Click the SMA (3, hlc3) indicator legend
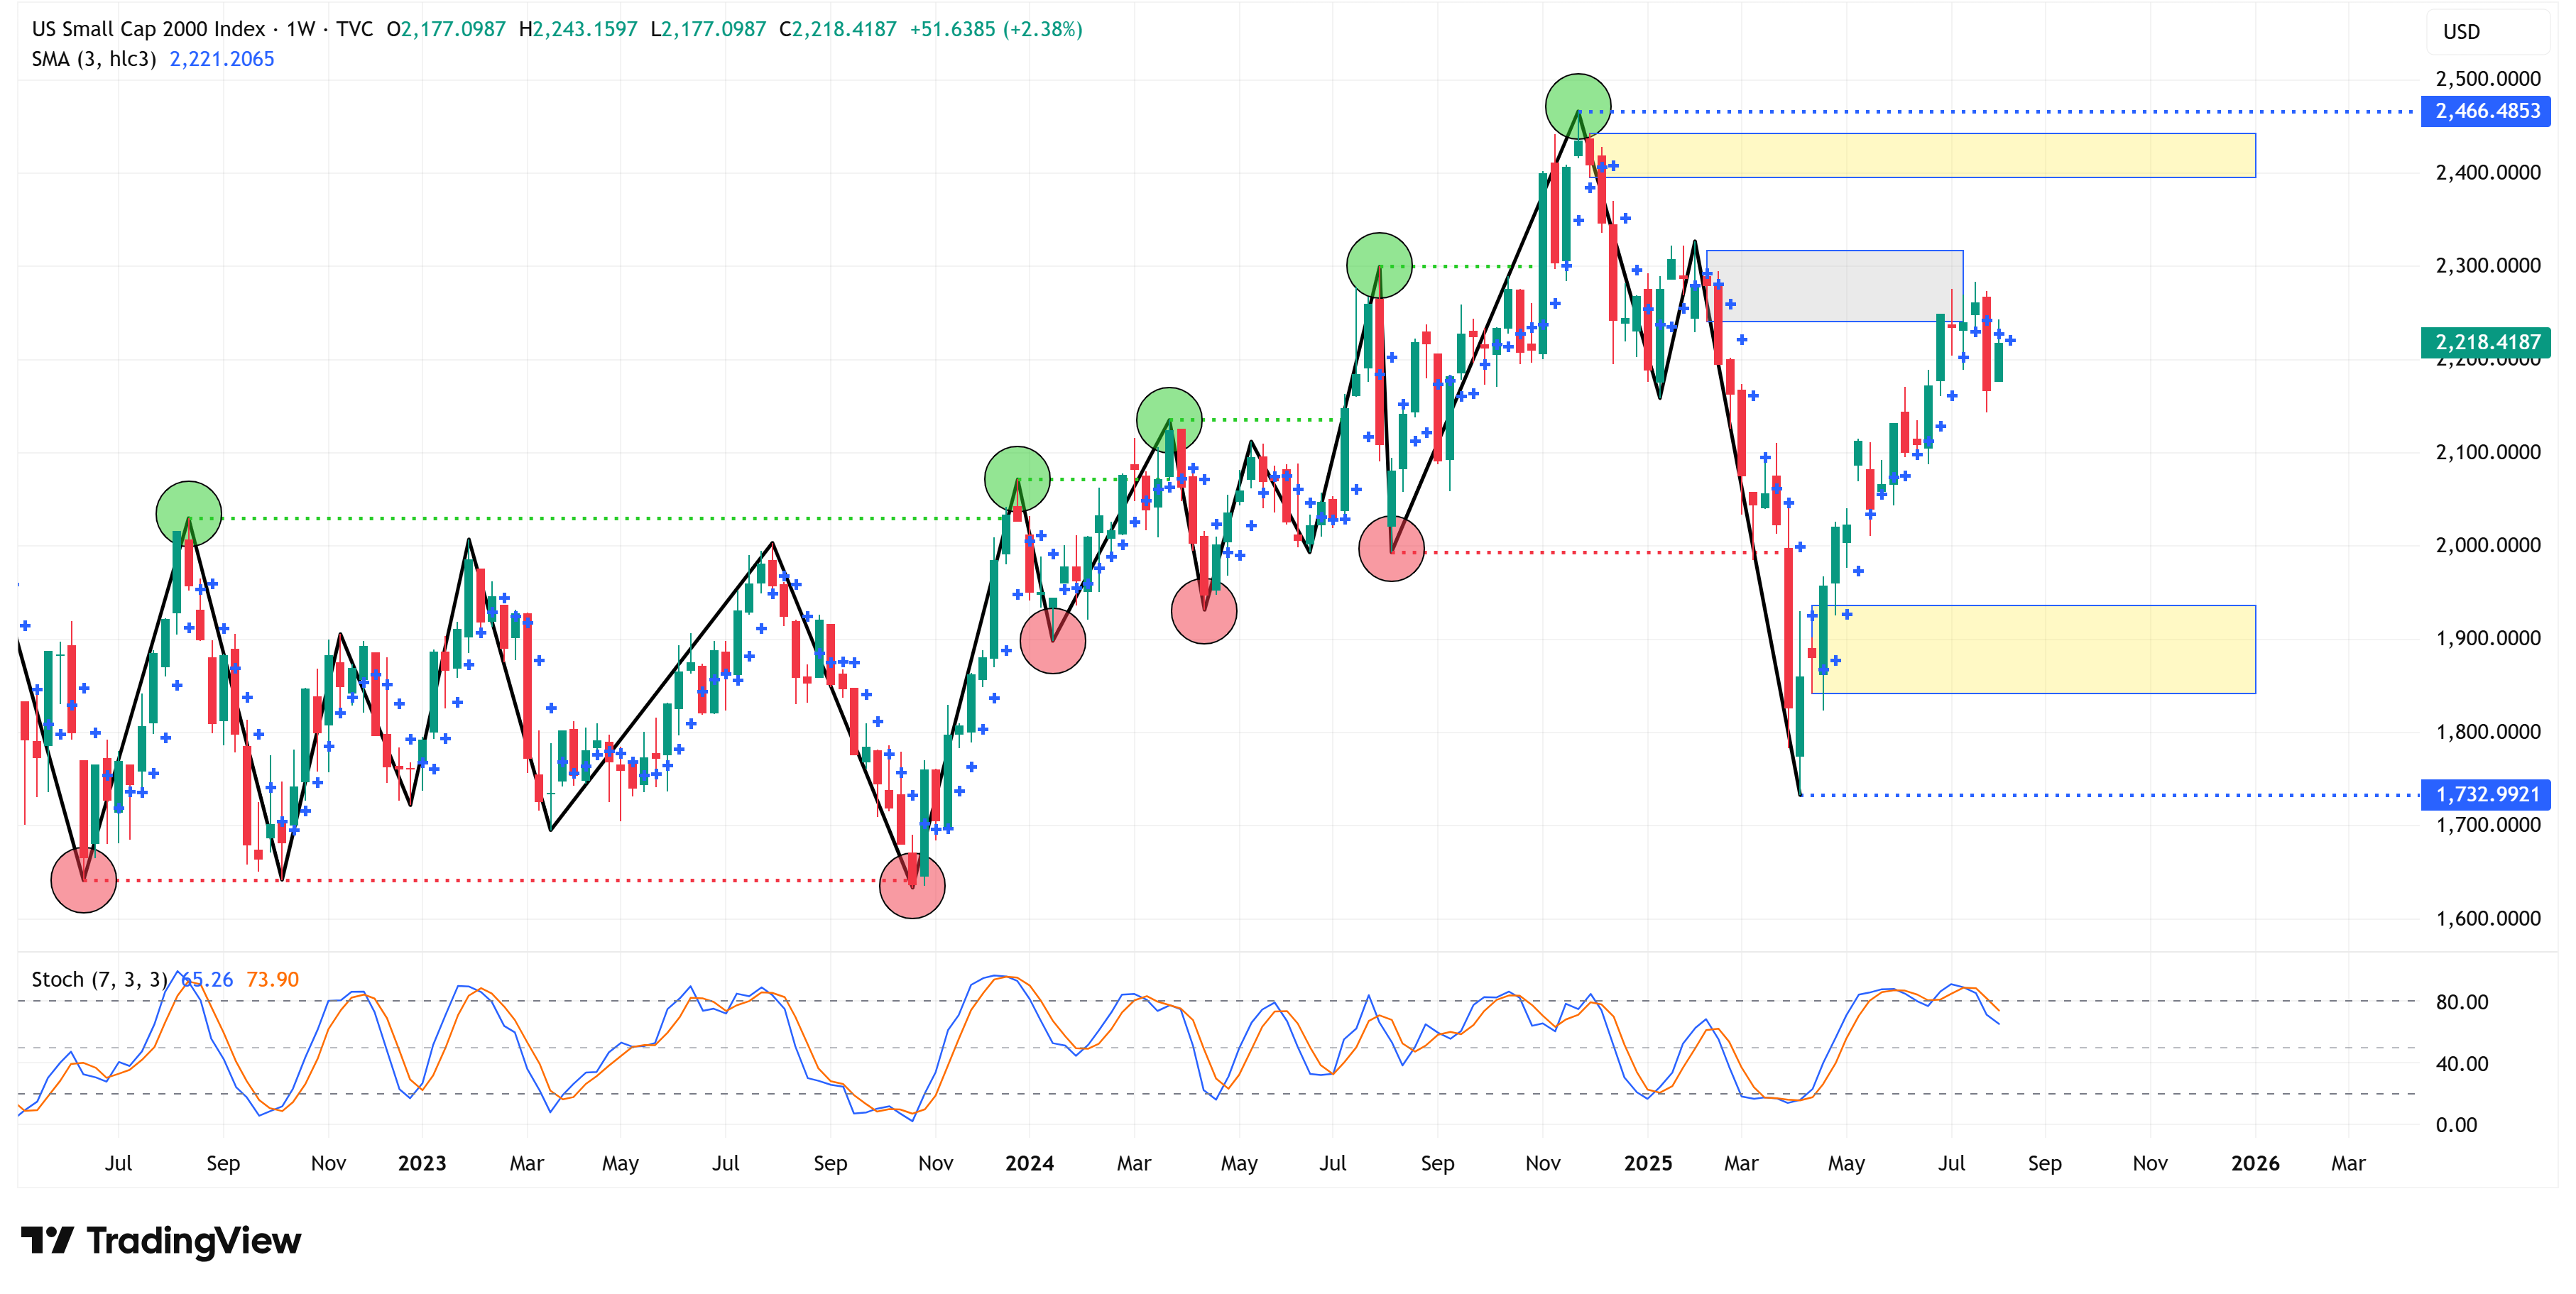 point(94,59)
